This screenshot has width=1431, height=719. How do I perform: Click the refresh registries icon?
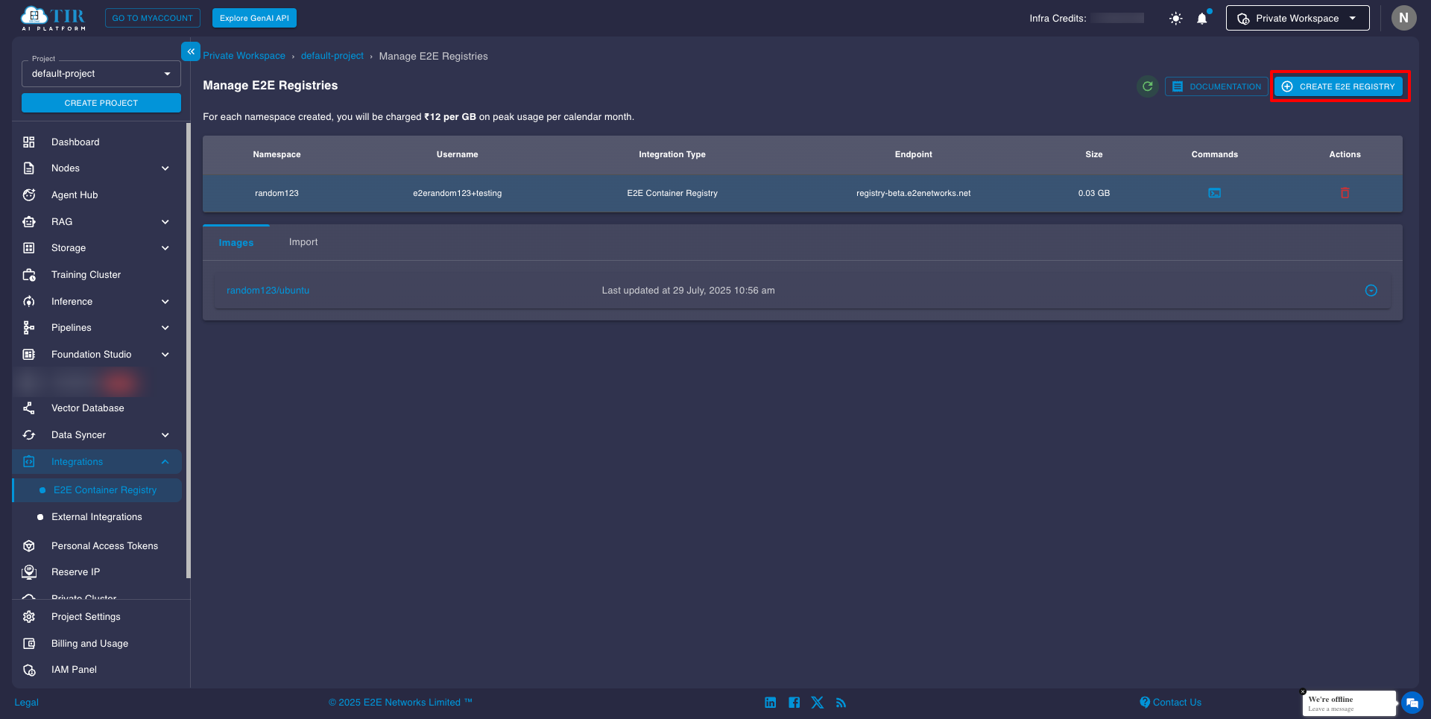click(x=1148, y=86)
